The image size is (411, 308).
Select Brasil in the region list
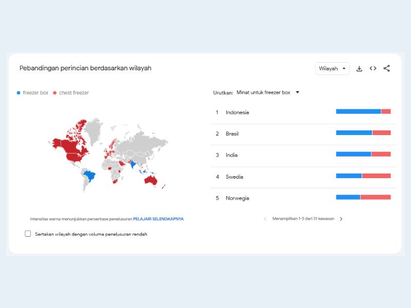pos(232,134)
